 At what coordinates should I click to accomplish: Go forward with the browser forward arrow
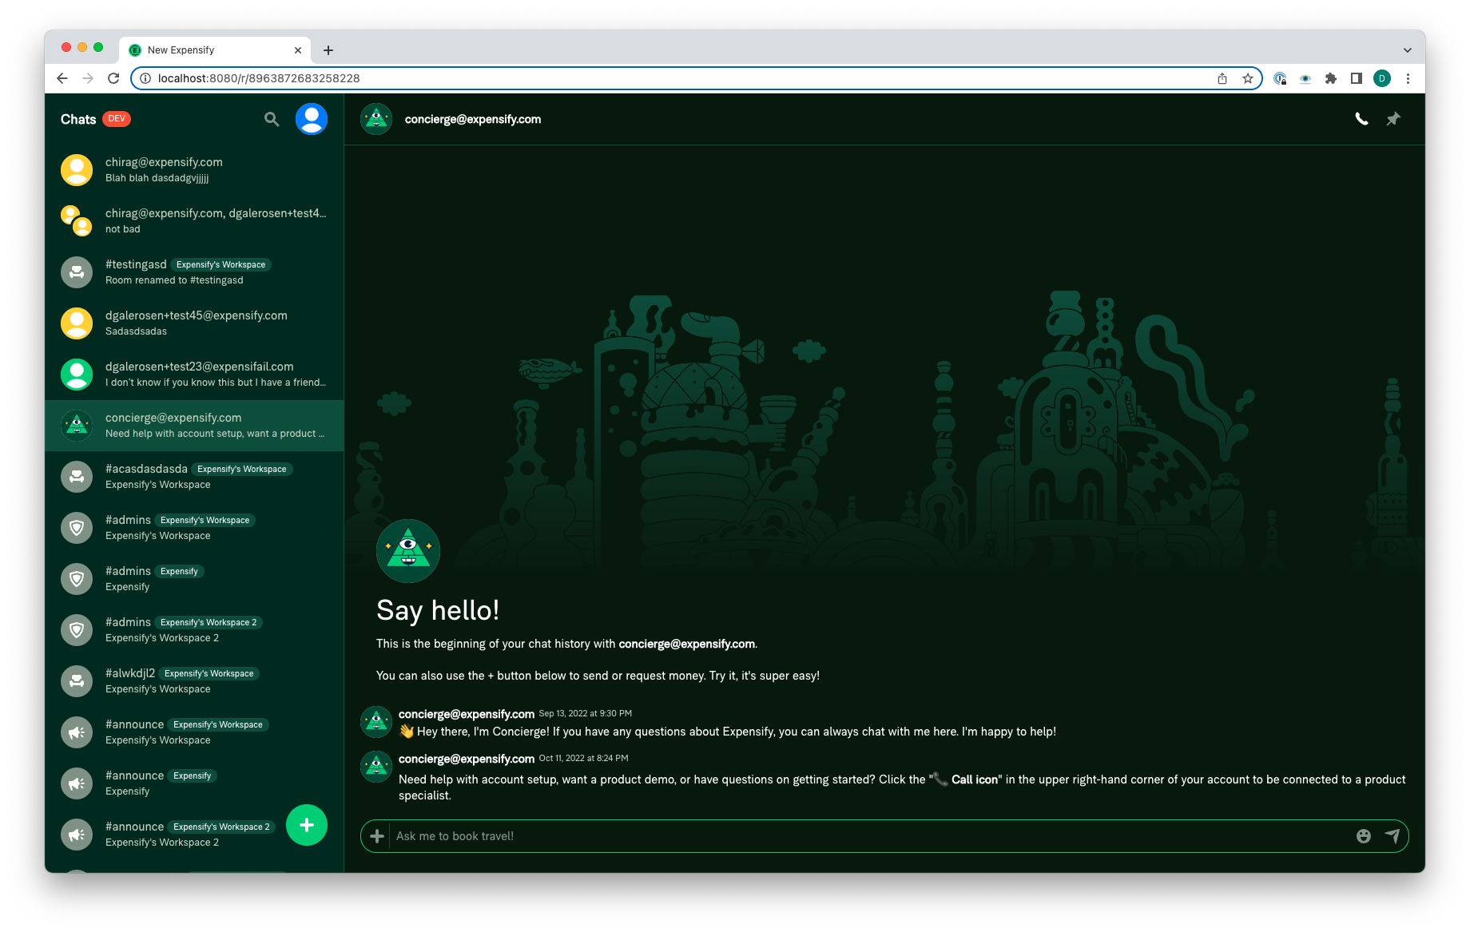point(88,78)
